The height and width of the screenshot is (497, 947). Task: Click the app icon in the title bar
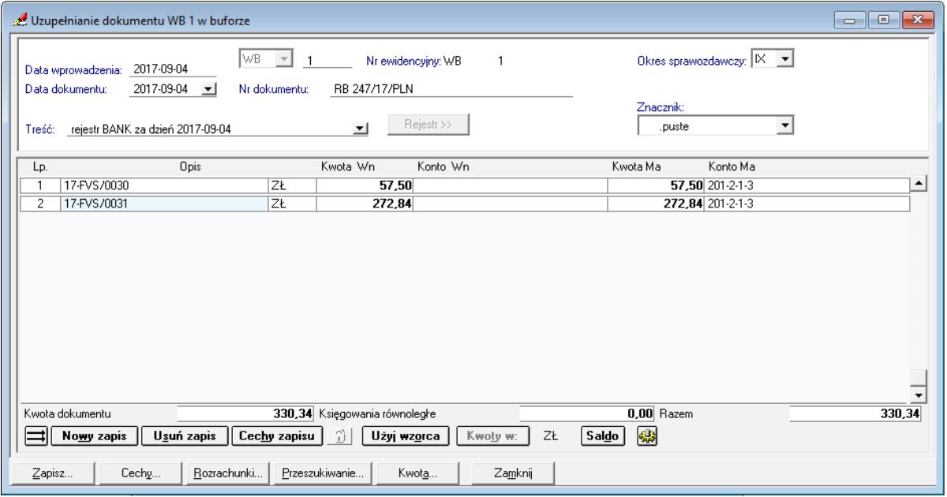pos(15,14)
